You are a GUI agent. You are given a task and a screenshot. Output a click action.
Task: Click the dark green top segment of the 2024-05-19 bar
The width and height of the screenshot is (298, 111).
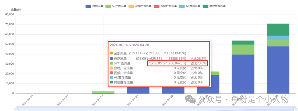coord(278,29)
